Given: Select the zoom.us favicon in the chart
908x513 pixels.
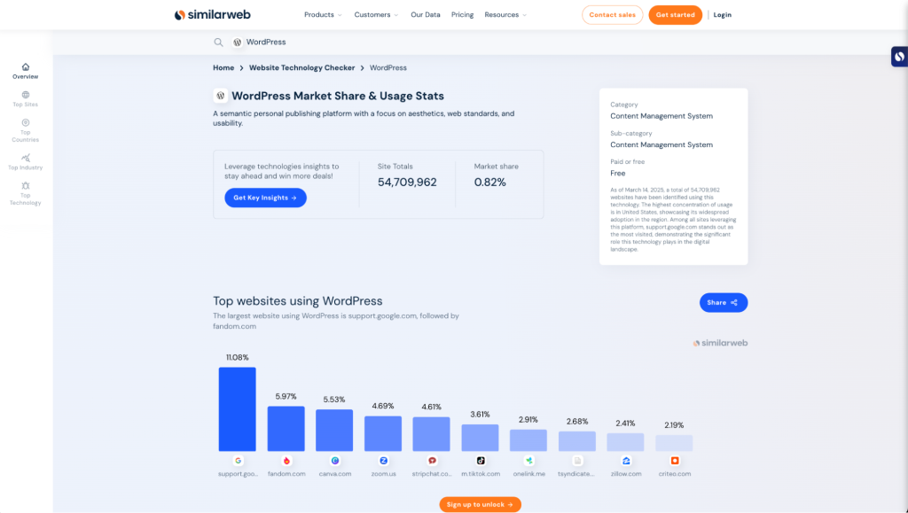Looking at the screenshot, I should tap(383, 461).
